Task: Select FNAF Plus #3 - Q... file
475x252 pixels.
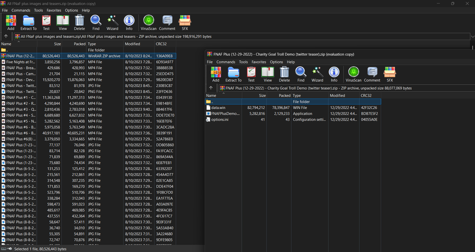Action: [88, 109]
